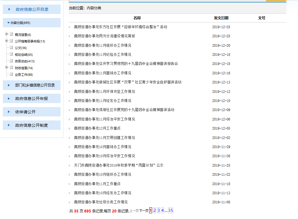Click the arrow icon on 政府信息公开目录
The height and width of the screenshot is (219, 298).
click(9, 9)
